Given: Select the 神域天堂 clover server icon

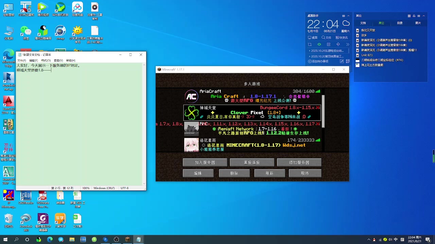Looking at the screenshot, I should point(191,113).
